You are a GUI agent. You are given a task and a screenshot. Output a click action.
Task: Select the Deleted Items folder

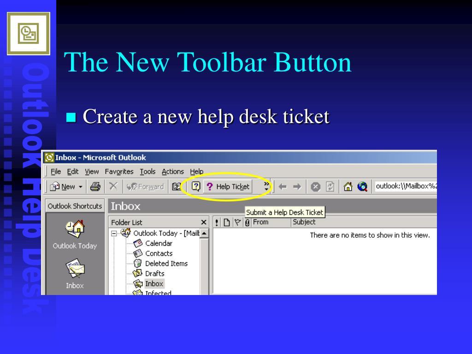click(x=166, y=263)
